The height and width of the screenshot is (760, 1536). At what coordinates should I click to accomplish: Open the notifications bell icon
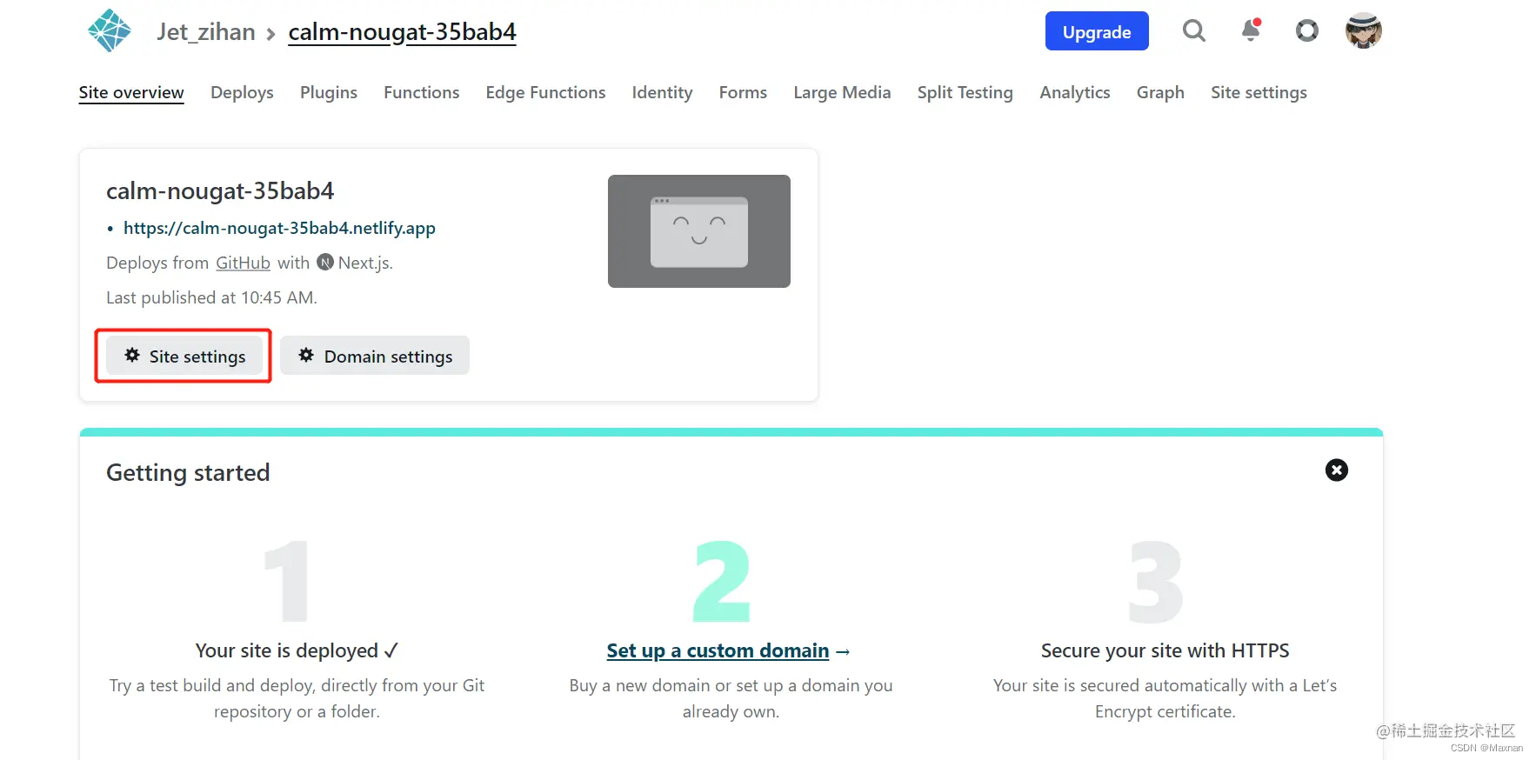[x=1251, y=30]
